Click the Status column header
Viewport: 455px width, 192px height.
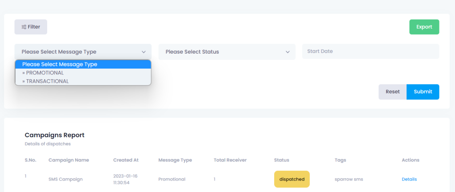(281, 160)
